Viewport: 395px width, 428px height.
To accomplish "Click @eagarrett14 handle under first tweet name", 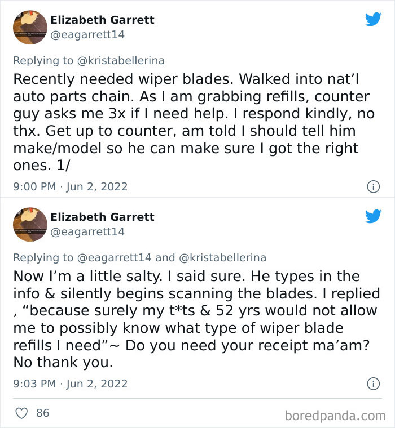I will click(x=87, y=34).
